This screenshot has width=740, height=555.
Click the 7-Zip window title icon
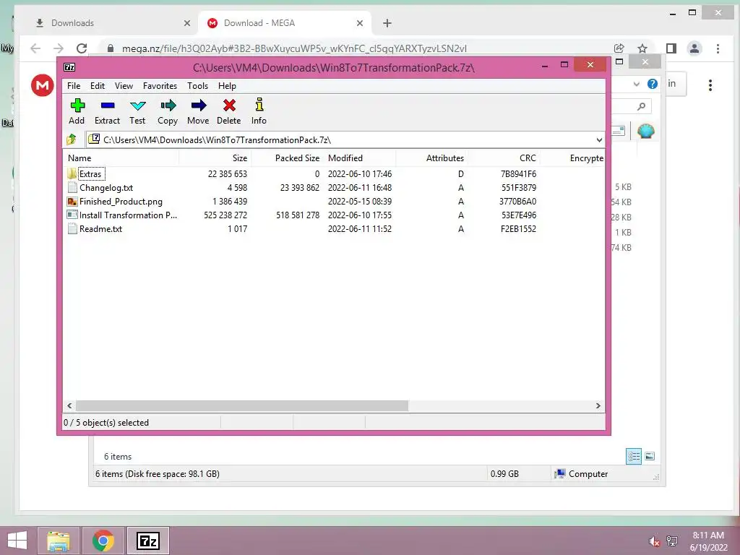pos(69,67)
